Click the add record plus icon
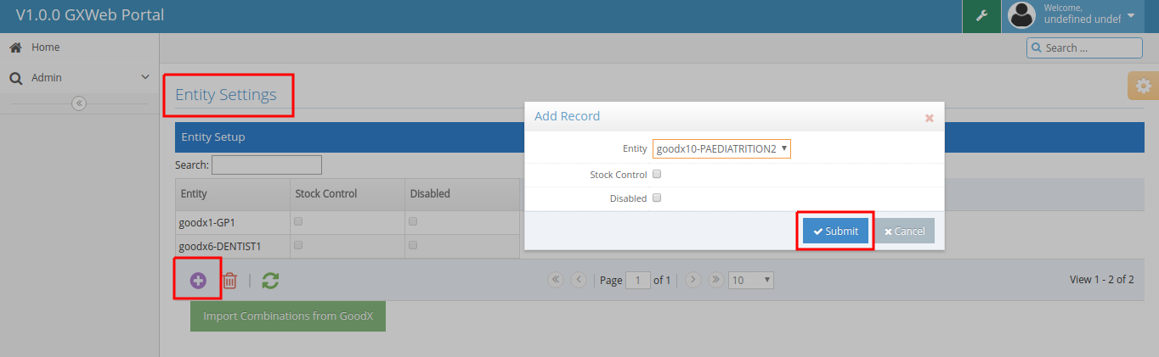Viewport: 1159px width, 357px height. (198, 281)
